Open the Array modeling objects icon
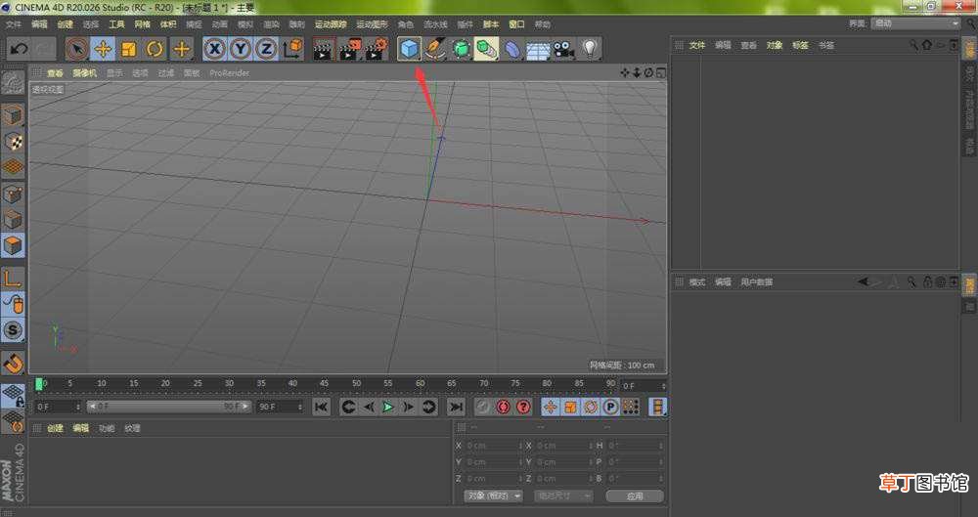 [486, 49]
